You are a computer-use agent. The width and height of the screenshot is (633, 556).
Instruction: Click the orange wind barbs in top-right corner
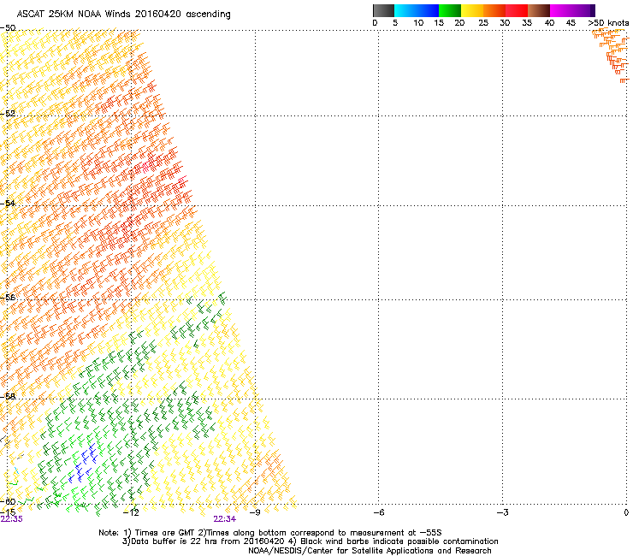(x=612, y=55)
